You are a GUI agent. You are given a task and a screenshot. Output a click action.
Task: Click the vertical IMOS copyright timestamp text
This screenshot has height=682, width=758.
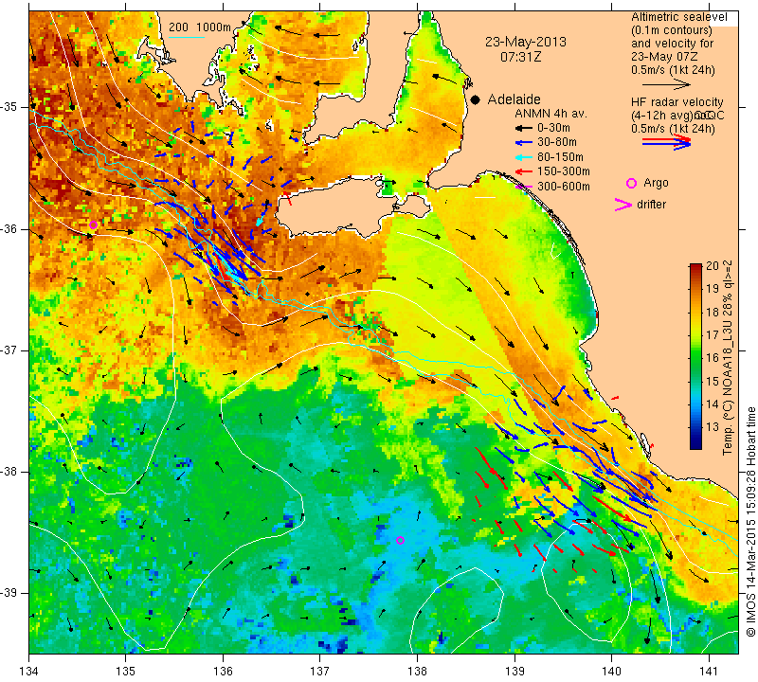pos(750,521)
